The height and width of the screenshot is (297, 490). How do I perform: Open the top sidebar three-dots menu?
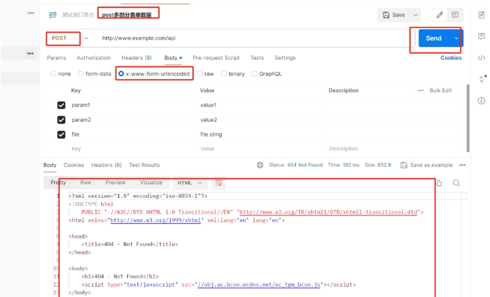point(31,13)
